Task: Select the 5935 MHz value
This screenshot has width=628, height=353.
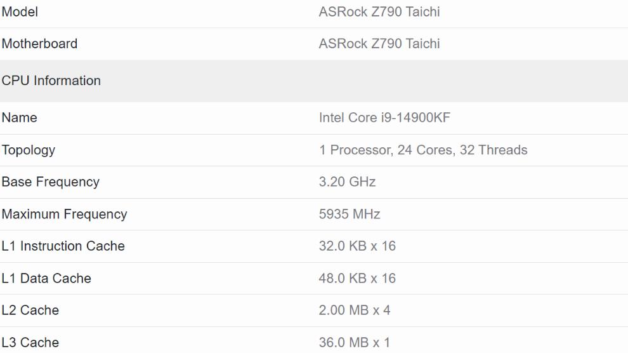Action: 350,214
